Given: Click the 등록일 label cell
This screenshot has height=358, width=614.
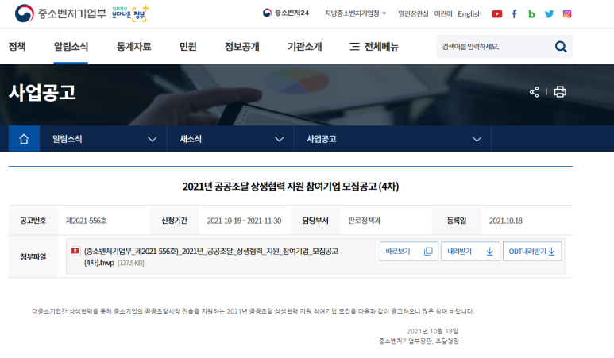Looking at the screenshot, I should [457, 221].
